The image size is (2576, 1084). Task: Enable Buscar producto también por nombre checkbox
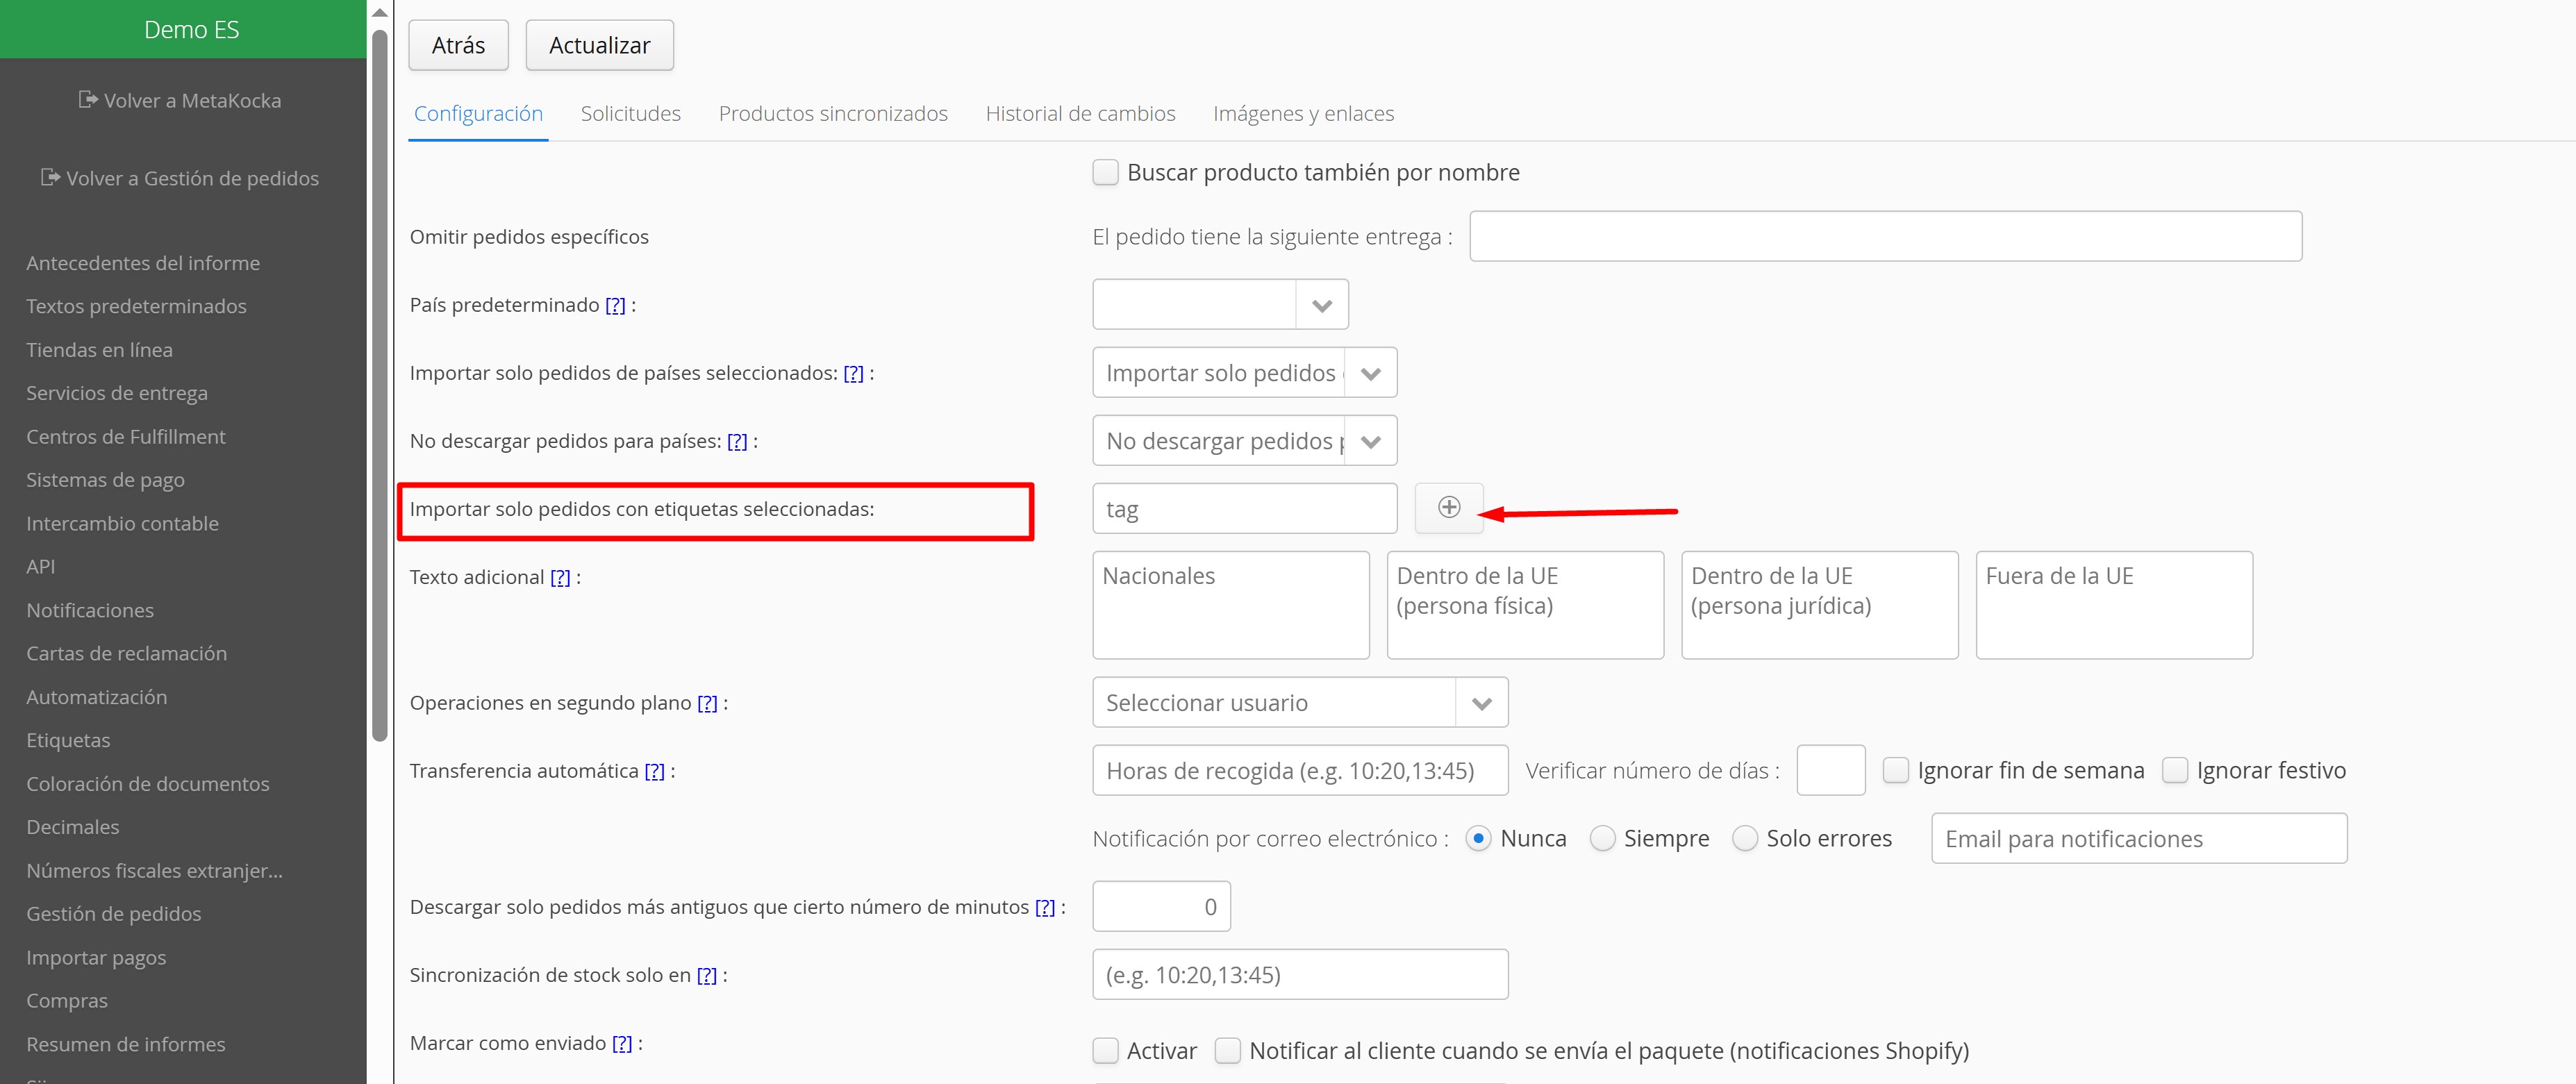point(1105,172)
